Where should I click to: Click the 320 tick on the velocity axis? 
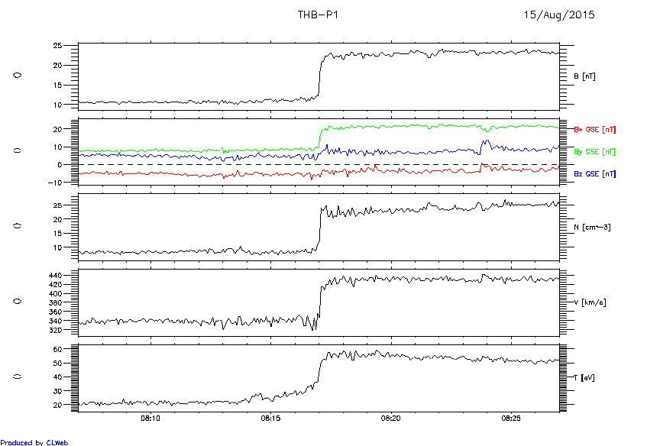click(x=56, y=330)
